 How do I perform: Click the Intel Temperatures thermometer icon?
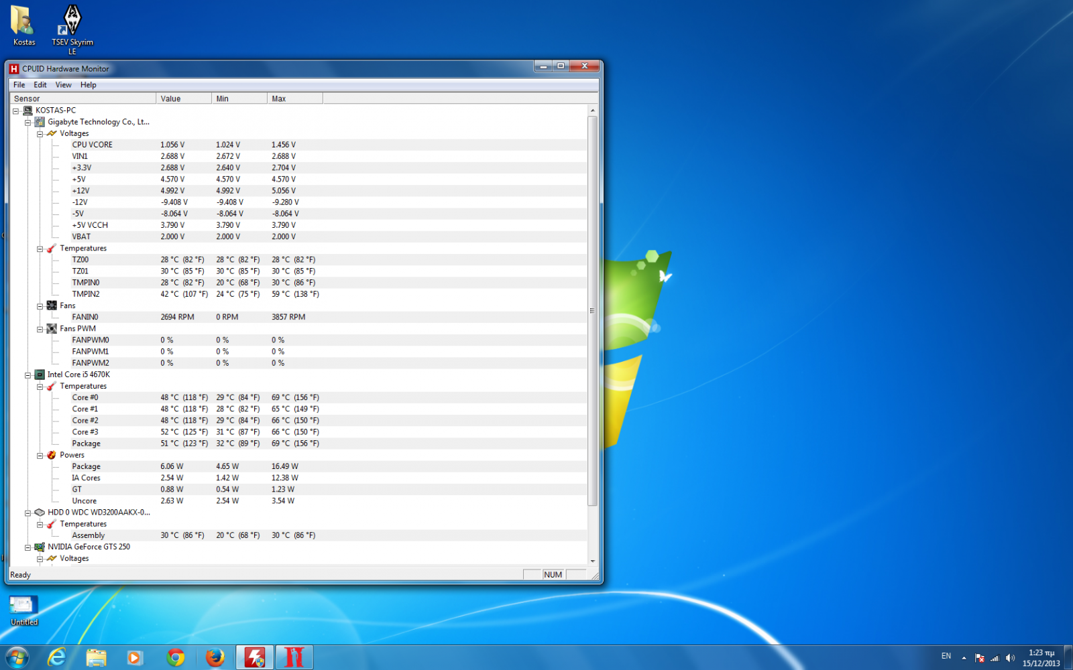pos(52,387)
